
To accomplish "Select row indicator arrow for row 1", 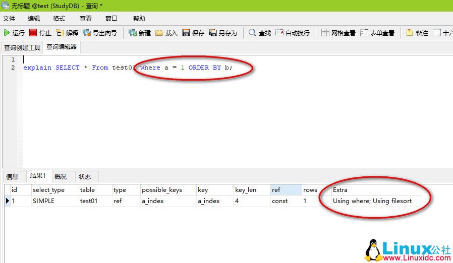I will coord(7,201).
